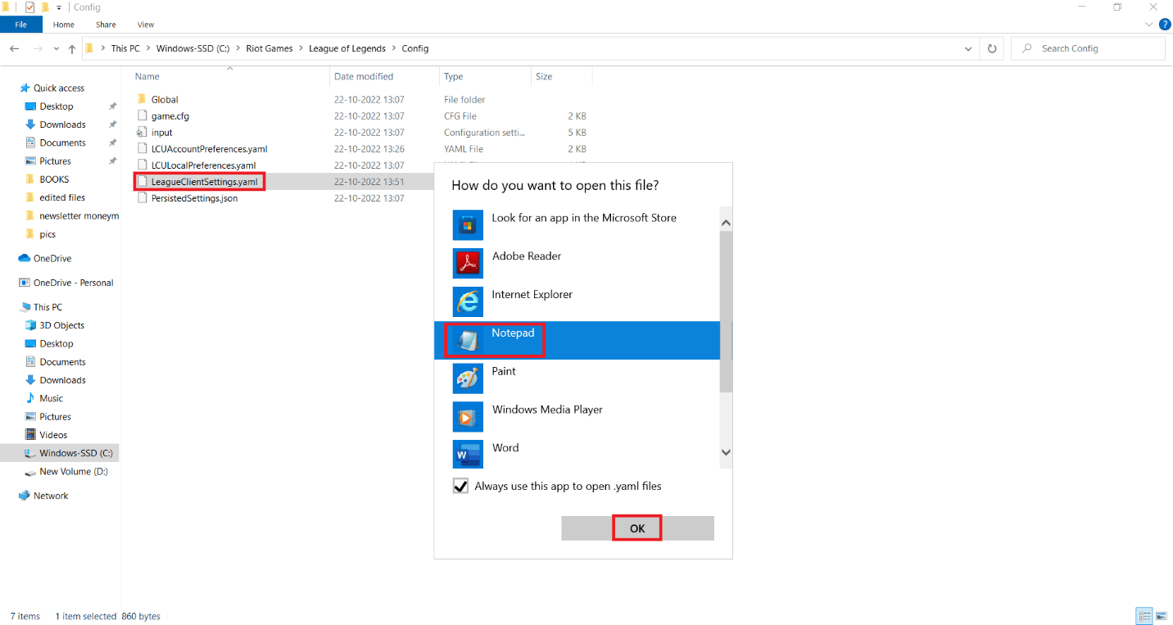Click the New Volume (D:) drive icon
This screenshot has height=625, width=1173.
click(31, 472)
